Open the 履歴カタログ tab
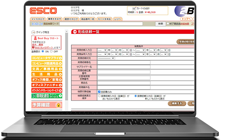 pyautogui.click(x=71, y=19)
